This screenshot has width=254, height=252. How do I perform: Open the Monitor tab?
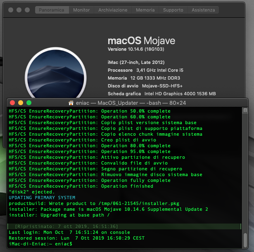(x=81, y=10)
